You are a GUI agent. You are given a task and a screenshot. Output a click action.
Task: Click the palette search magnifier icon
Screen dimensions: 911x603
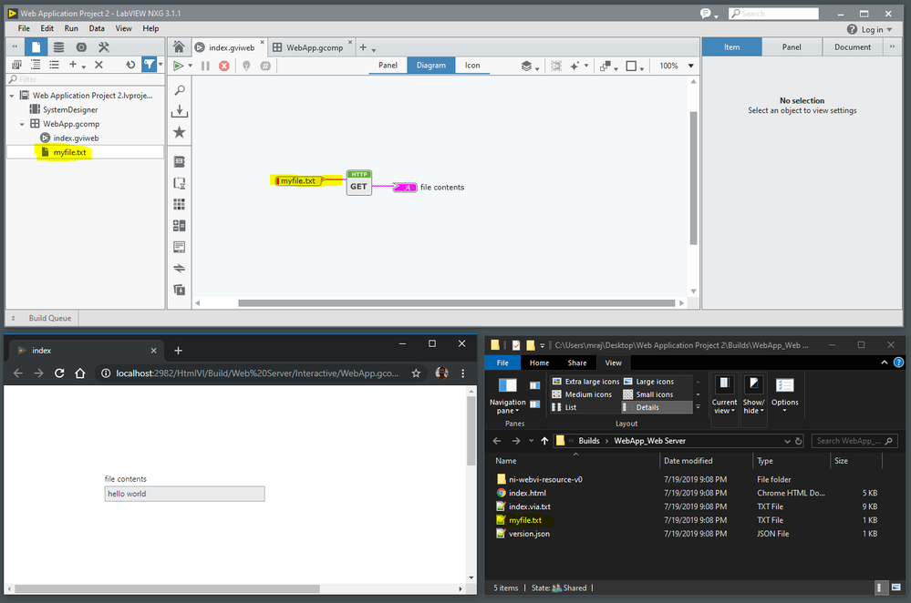click(180, 90)
